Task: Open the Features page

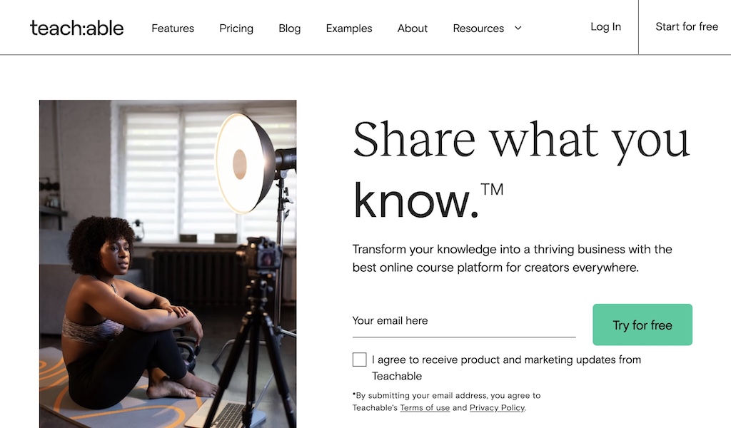Action: coord(173,29)
